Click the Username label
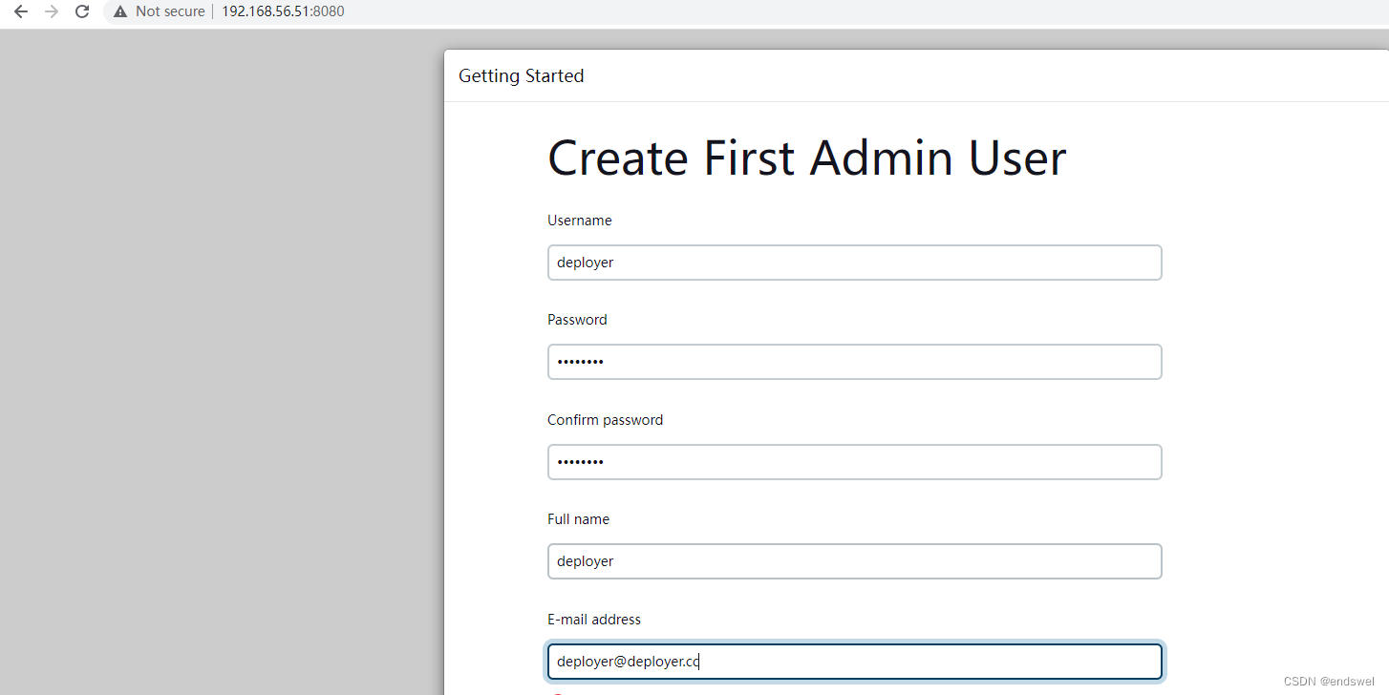Image resolution: width=1389 pixels, height=695 pixels. [x=580, y=221]
